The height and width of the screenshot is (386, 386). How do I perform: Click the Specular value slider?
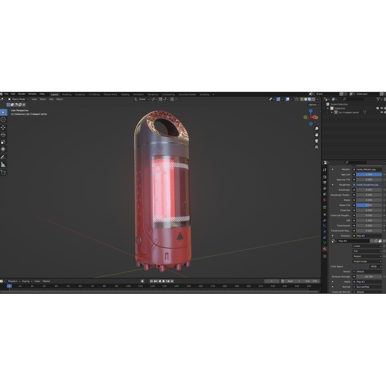tap(368, 174)
